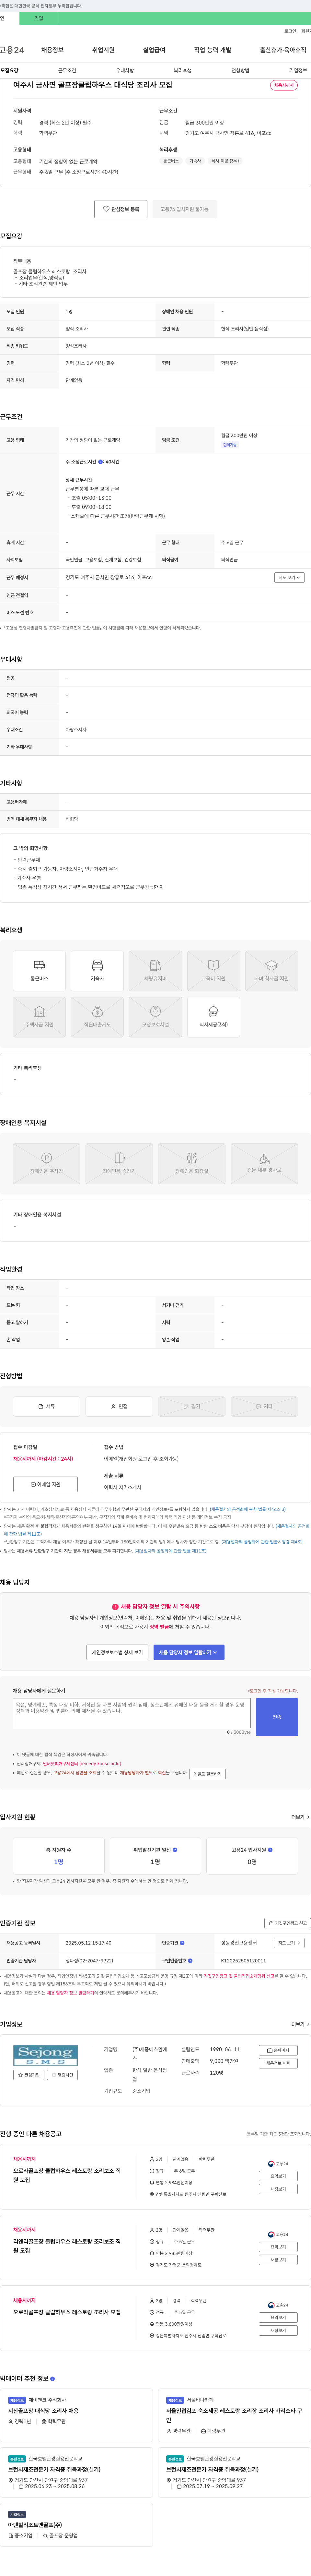Open 리앤리골프장 클럽하우스 레스토랑 조리보조 posting
Screen dimensions: 311x2576
(67, 2246)
